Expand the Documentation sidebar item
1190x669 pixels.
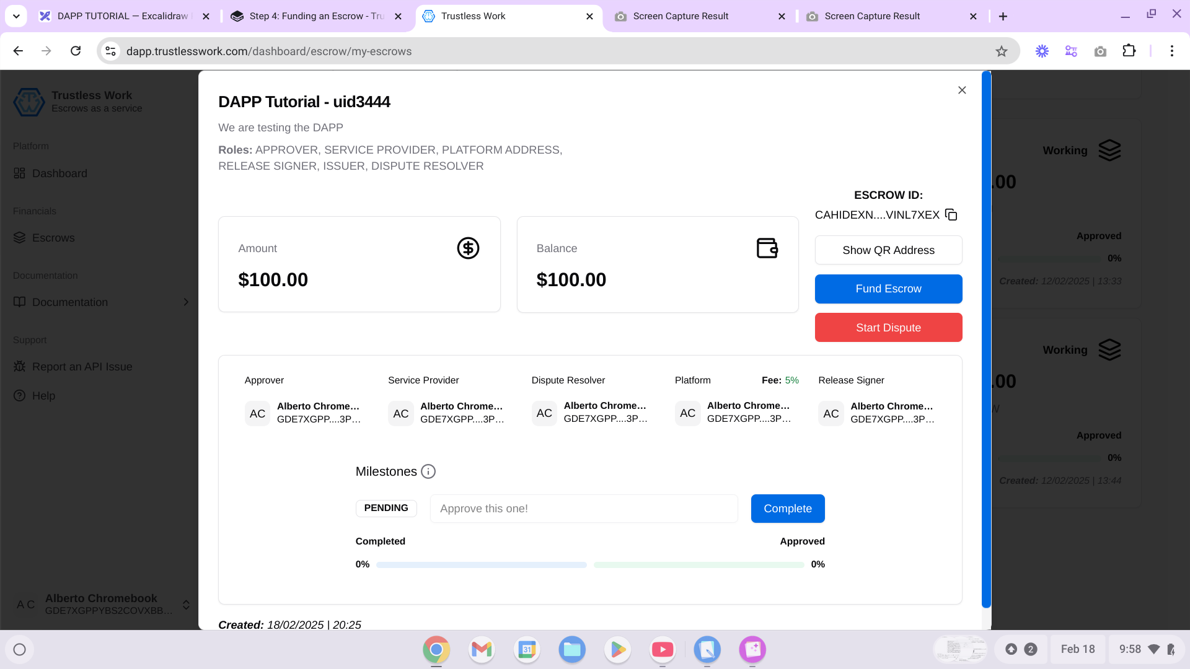pyautogui.click(x=186, y=302)
